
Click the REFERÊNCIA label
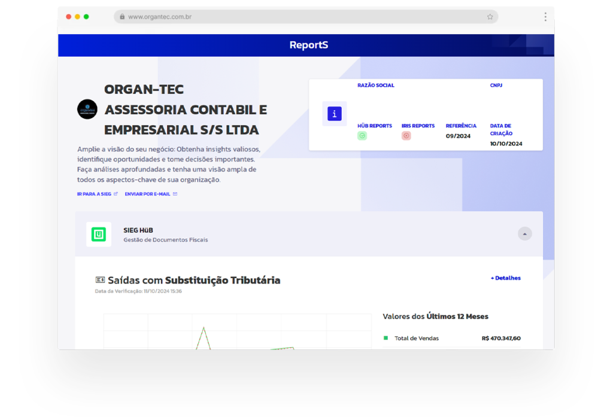[x=461, y=126]
